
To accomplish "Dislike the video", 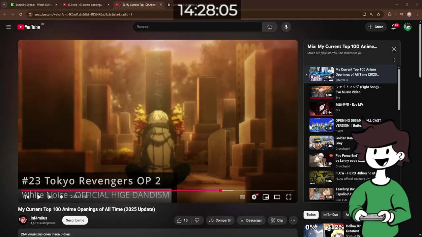I will coord(197,220).
